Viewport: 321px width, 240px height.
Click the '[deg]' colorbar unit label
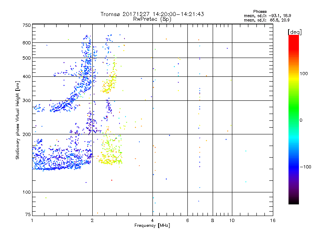(295, 32)
